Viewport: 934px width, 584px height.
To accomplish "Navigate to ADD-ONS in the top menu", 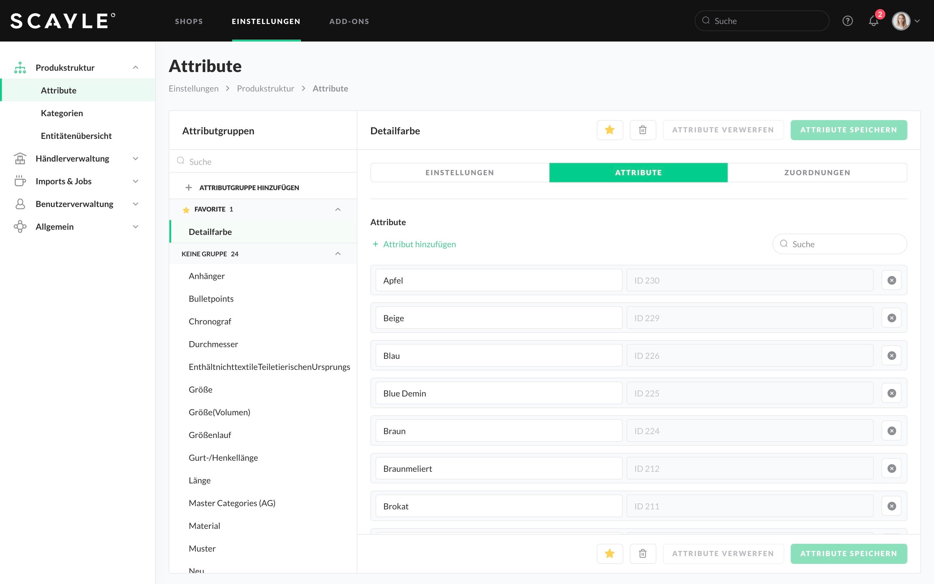I will (349, 21).
